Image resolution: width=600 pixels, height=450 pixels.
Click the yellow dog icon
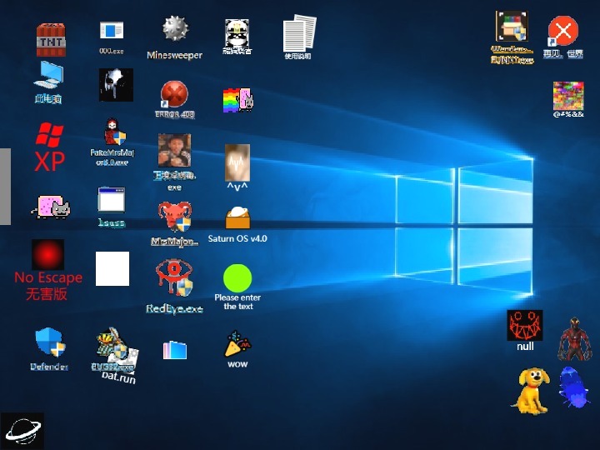(530, 389)
